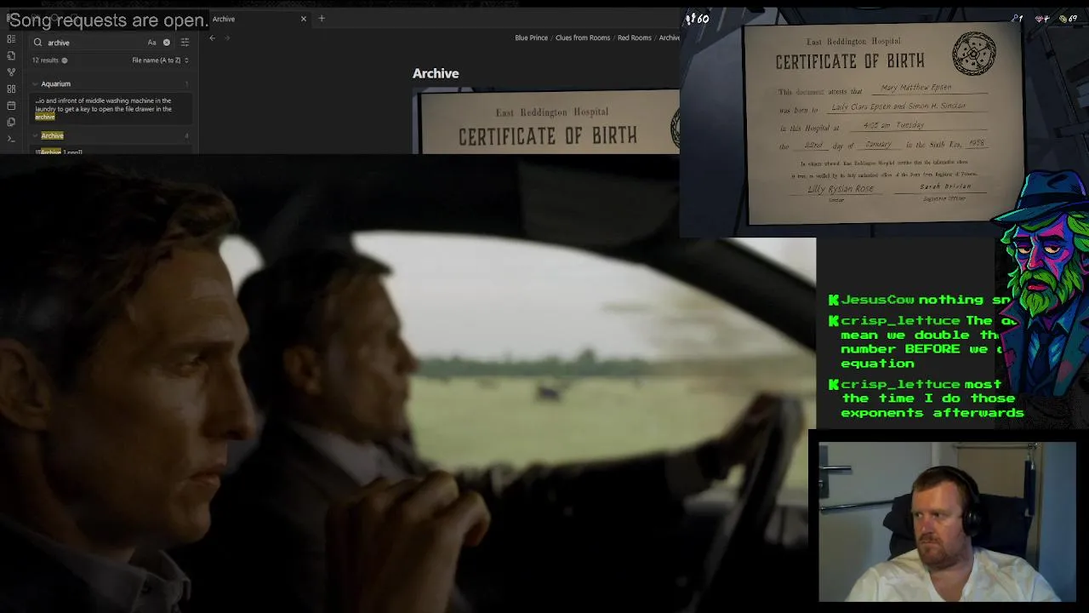Click the circular seal on game certificate
Image resolution: width=1089 pixels, height=613 pixels.
(973, 54)
